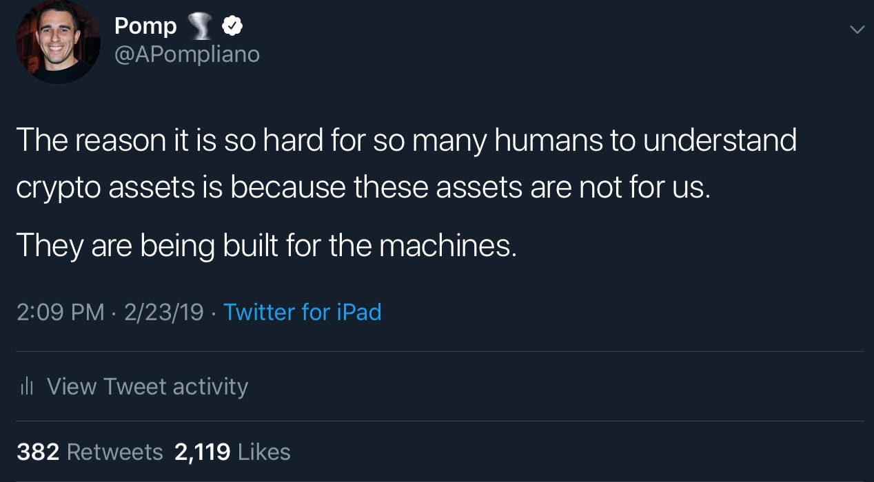The height and width of the screenshot is (482, 874).
Task: Click the word "understand" in the tweet
Action: pos(720,140)
